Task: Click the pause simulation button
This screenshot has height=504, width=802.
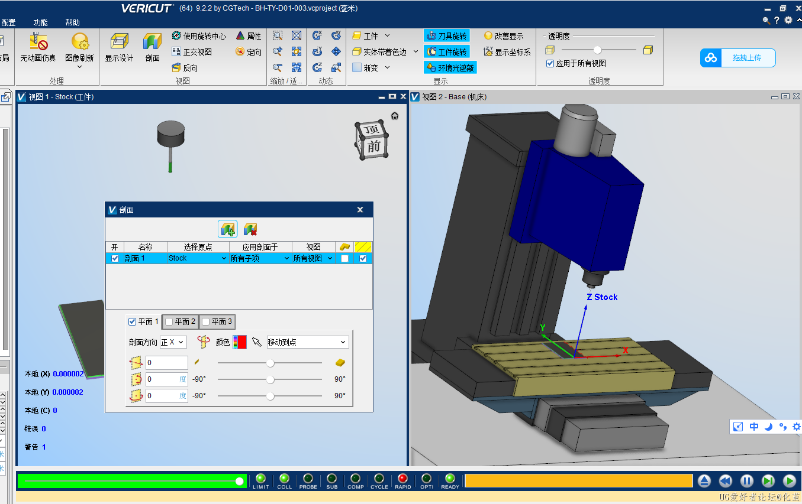Action: (747, 481)
